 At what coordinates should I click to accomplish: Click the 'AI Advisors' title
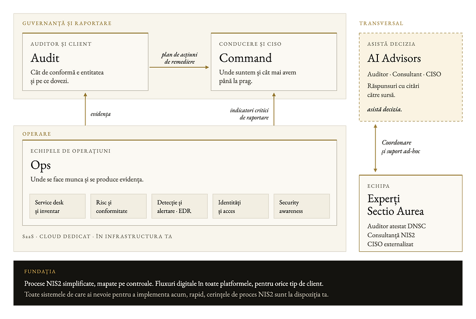394,58
